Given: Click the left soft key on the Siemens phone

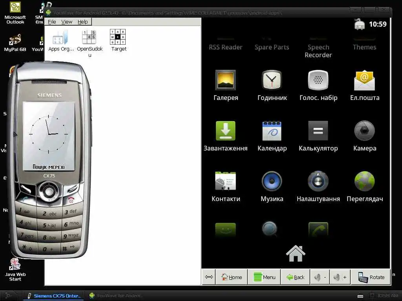Looking at the screenshot, I should (26, 189).
